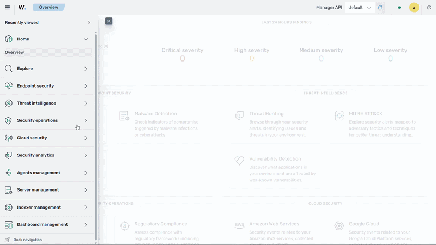Viewport: 436px width, 245px height.
Task: Expand the Indexer management chevron
Action: tap(86, 207)
